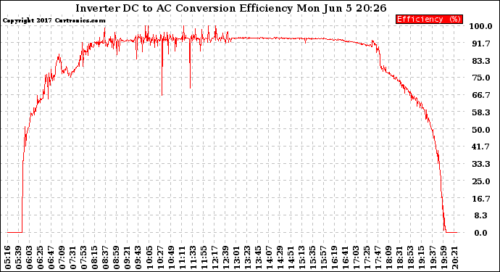The height and width of the screenshot is (272, 500).
Task: Click the Copyright 2017 Cartronics.com text
Action: click(54, 21)
